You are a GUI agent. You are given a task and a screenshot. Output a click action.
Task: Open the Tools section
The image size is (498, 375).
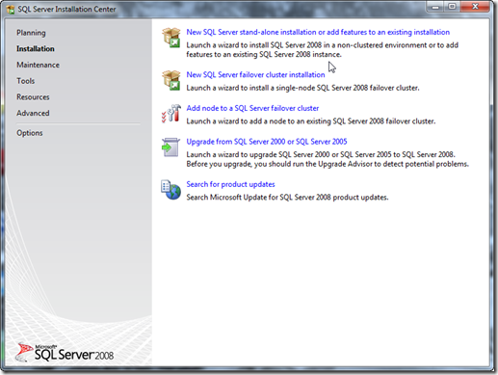tap(26, 81)
